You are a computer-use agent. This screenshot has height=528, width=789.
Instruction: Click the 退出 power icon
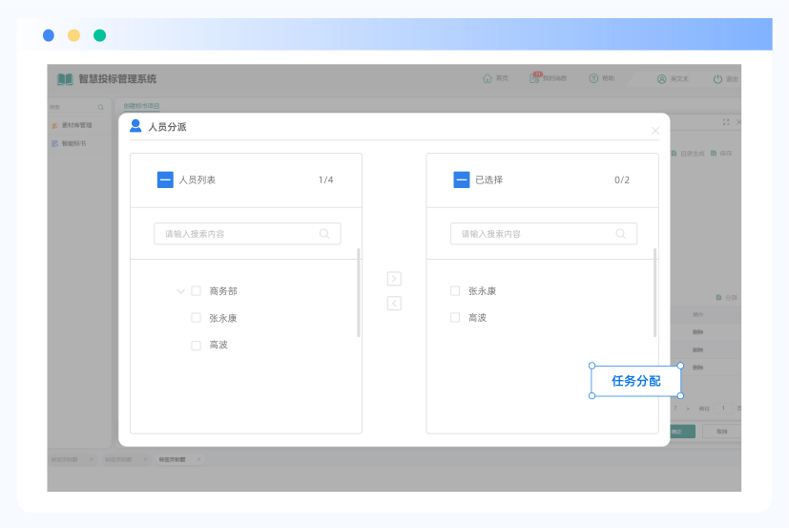(x=717, y=78)
